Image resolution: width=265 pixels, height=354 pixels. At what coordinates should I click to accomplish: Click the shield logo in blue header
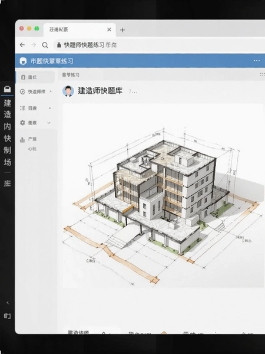(x=23, y=61)
